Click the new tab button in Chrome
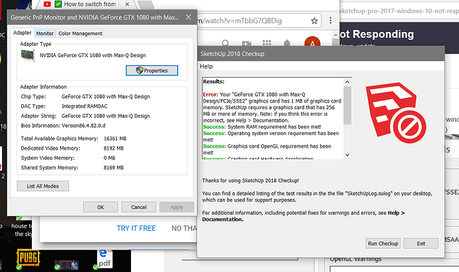 [146, 4]
